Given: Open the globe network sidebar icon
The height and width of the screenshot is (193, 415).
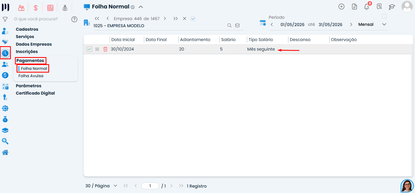Looking at the screenshot, I should pos(5,108).
